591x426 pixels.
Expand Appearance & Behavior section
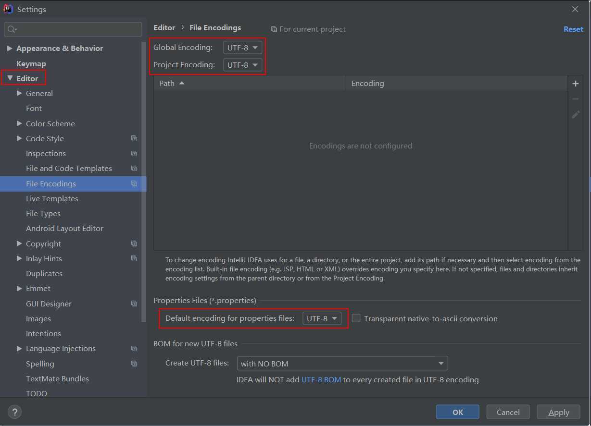[x=10, y=48]
